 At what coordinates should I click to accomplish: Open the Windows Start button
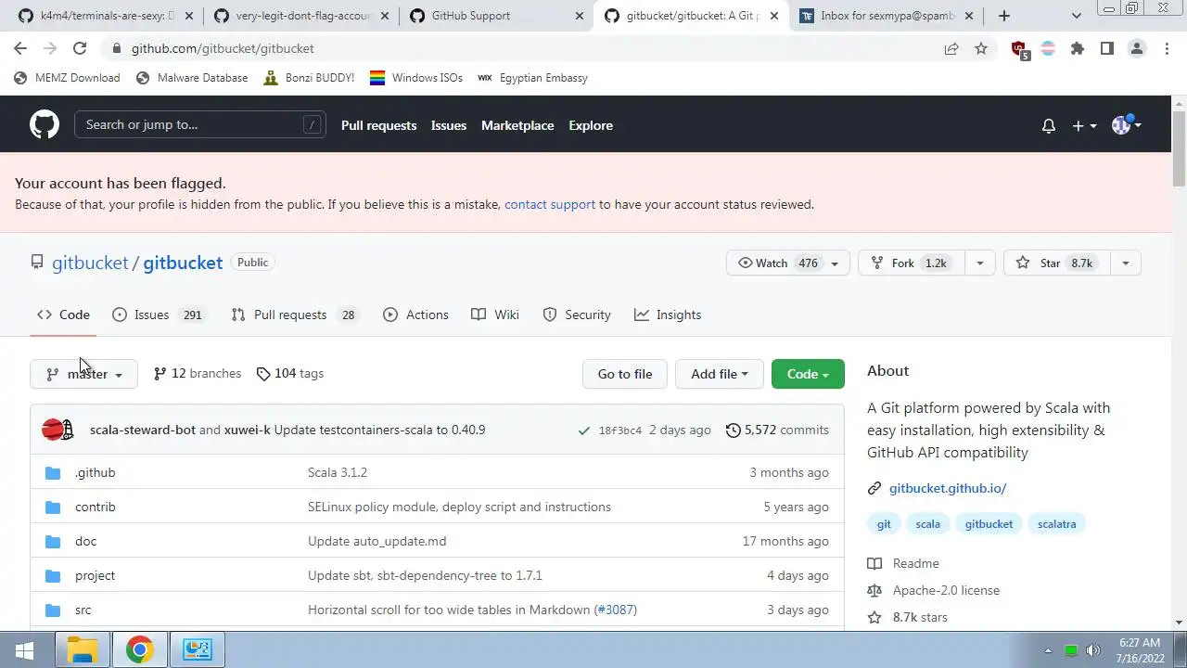point(25,650)
